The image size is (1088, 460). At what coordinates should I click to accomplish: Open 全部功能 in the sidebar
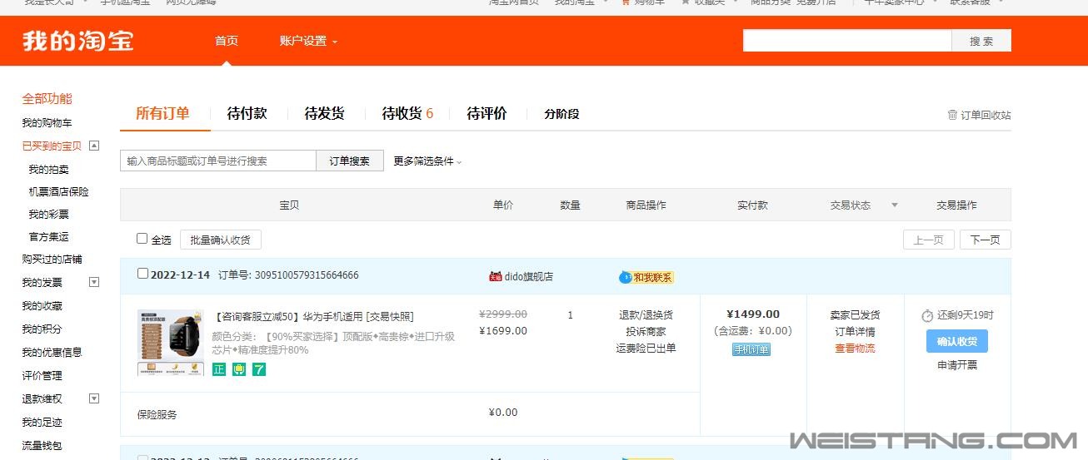[47, 99]
